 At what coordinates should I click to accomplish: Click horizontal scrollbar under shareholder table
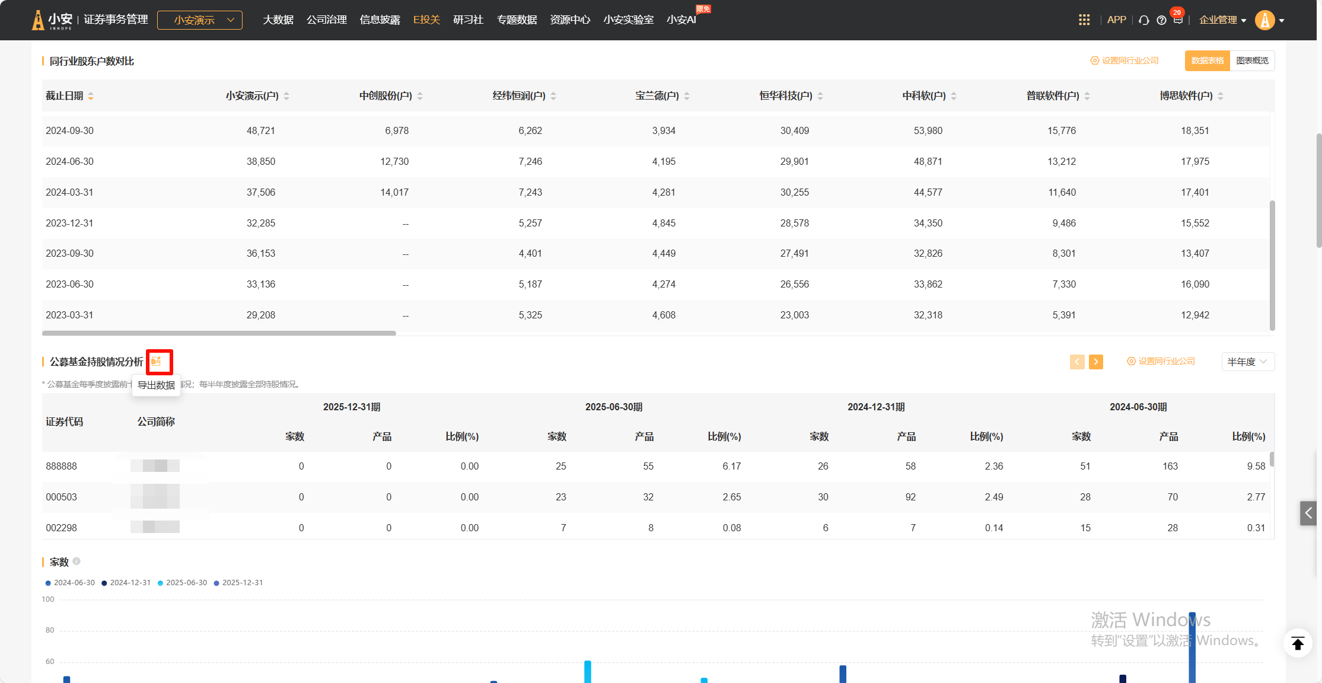pyautogui.click(x=219, y=333)
